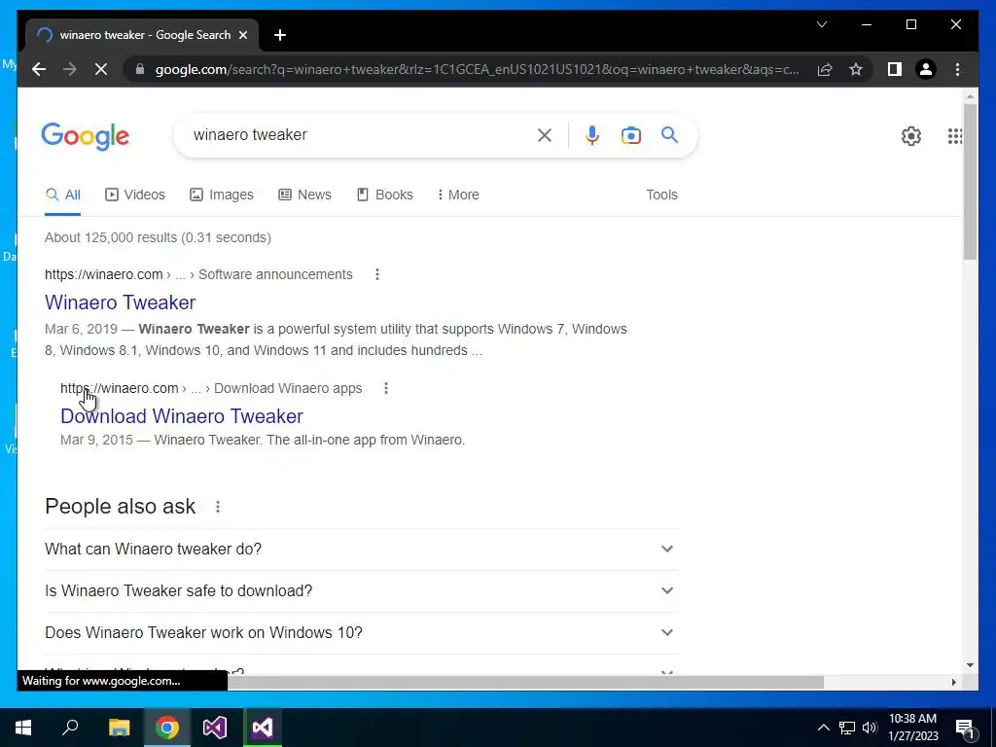Click the vertical scrollbar thumb

(970, 181)
